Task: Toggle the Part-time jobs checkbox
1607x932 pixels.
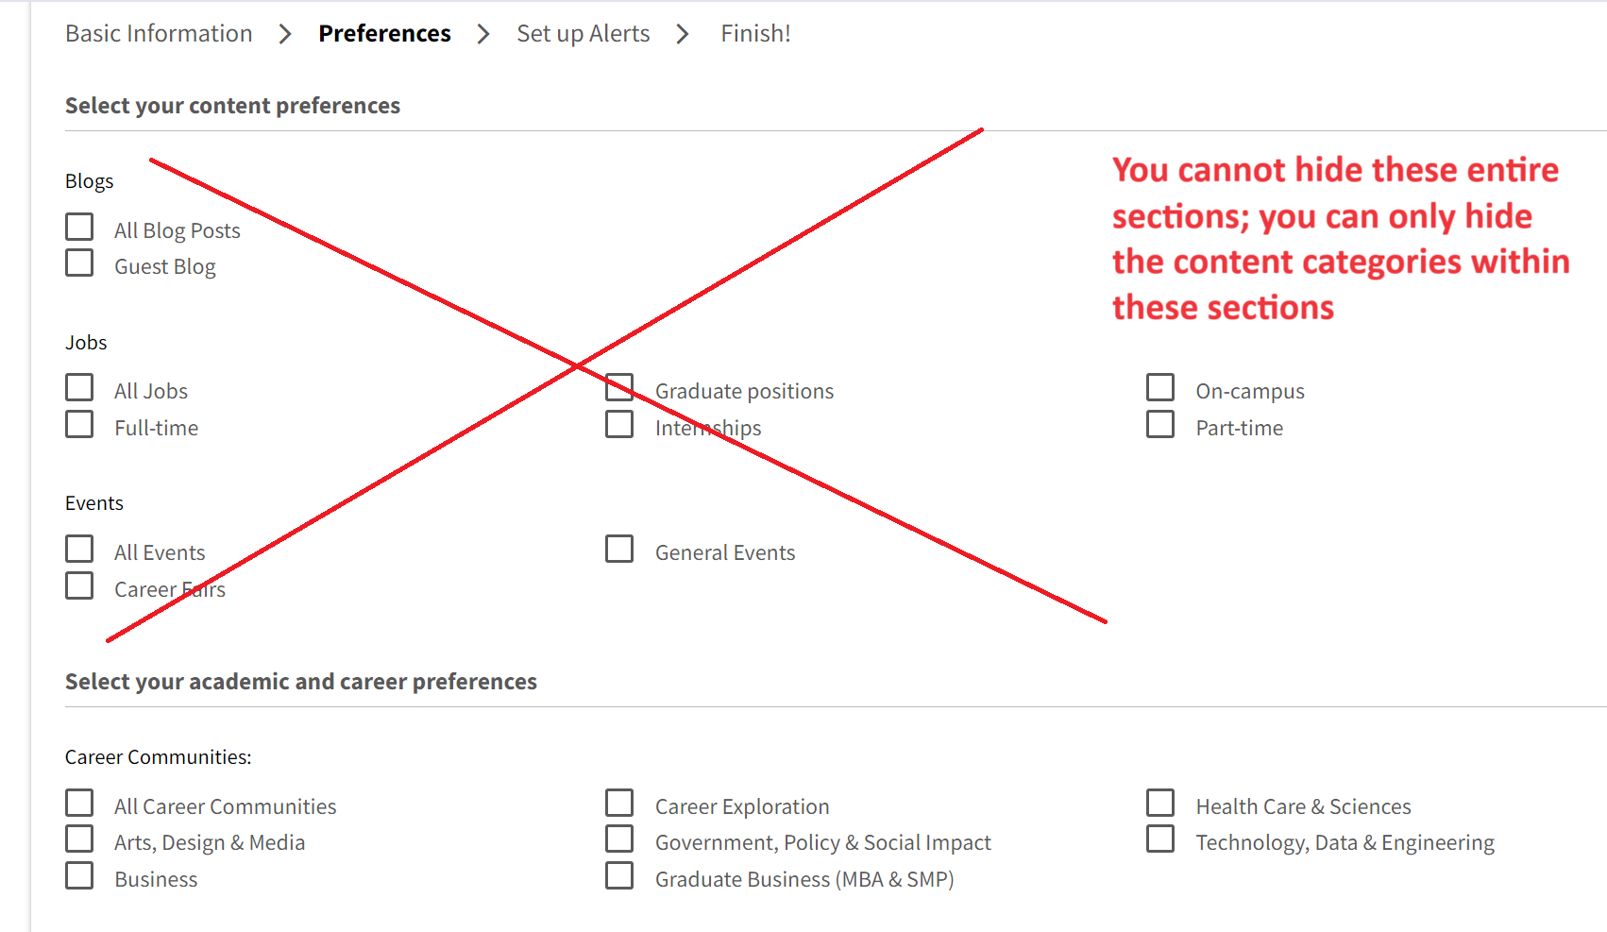Action: tap(1160, 425)
